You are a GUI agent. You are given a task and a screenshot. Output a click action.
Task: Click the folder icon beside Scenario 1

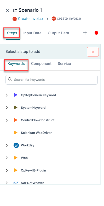coord(15,10)
